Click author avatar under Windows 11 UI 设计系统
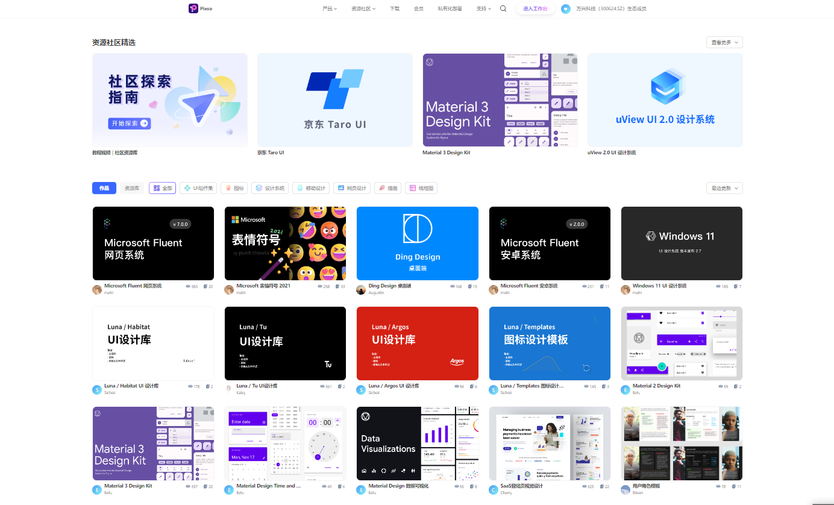Image resolution: width=834 pixels, height=505 pixels. click(625, 289)
